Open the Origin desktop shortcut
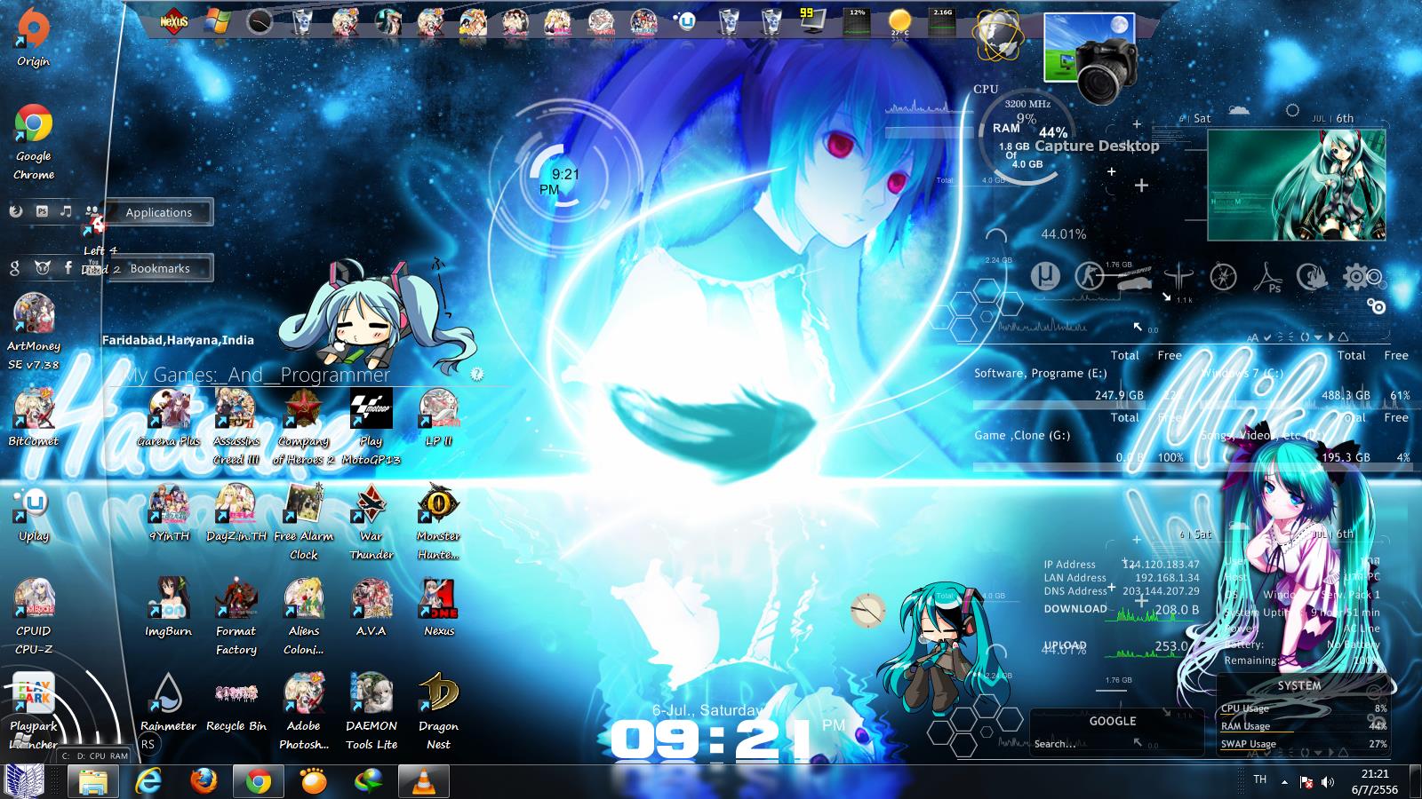The height and width of the screenshot is (799, 1422). [x=33, y=37]
